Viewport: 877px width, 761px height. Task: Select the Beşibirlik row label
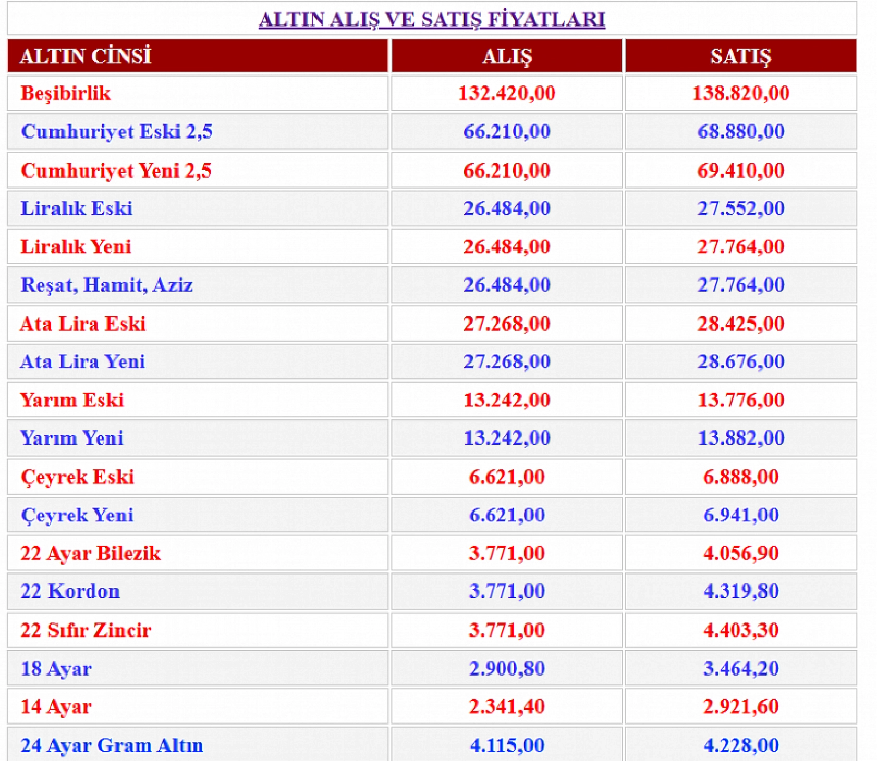(66, 93)
